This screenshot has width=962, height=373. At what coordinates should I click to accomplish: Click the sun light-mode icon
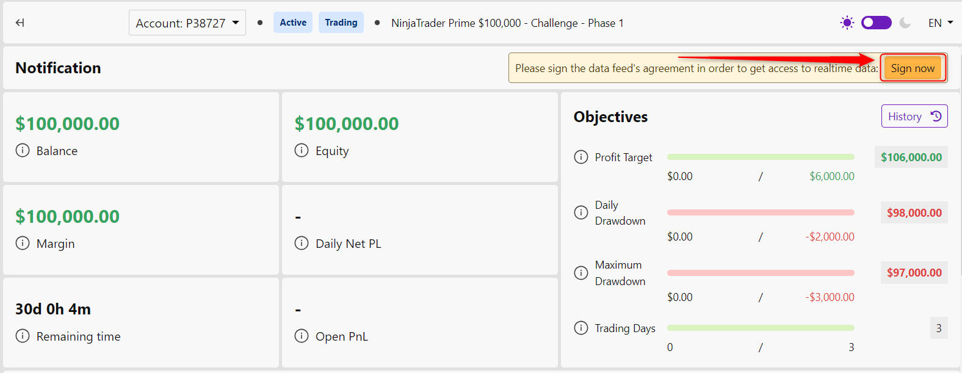(x=847, y=23)
